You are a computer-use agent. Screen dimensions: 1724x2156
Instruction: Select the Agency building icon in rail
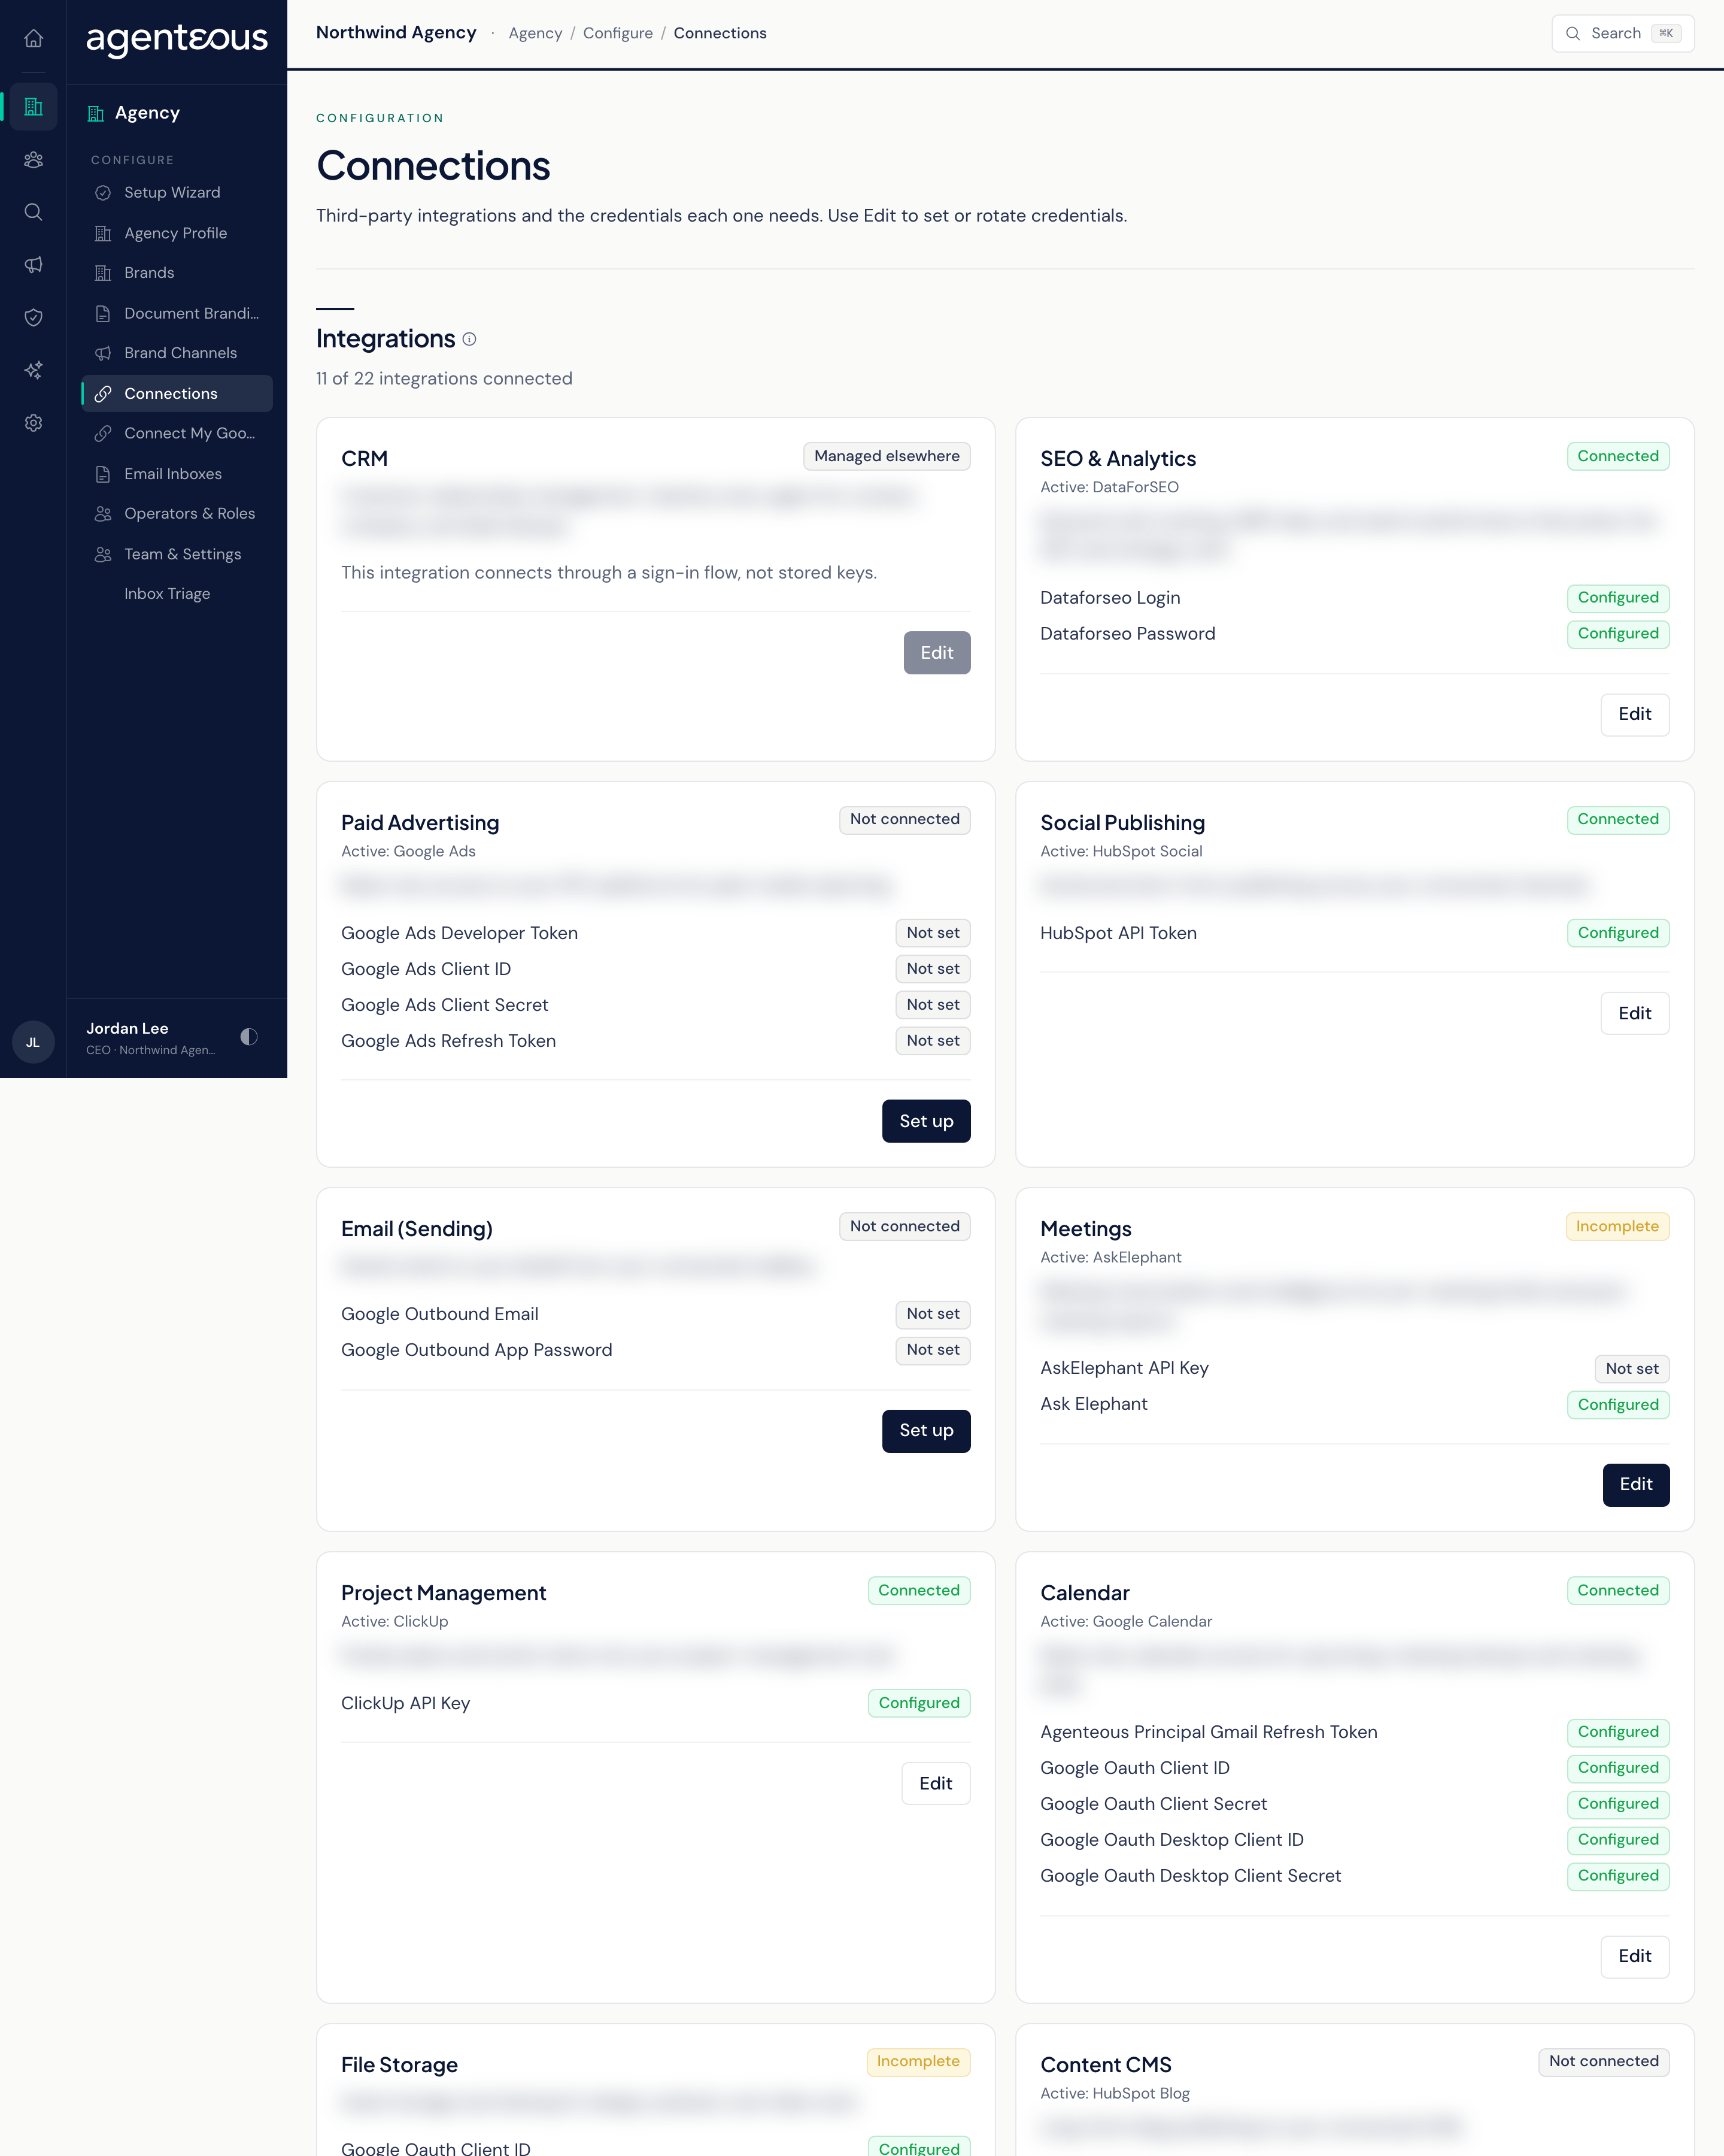[x=33, y=107]
